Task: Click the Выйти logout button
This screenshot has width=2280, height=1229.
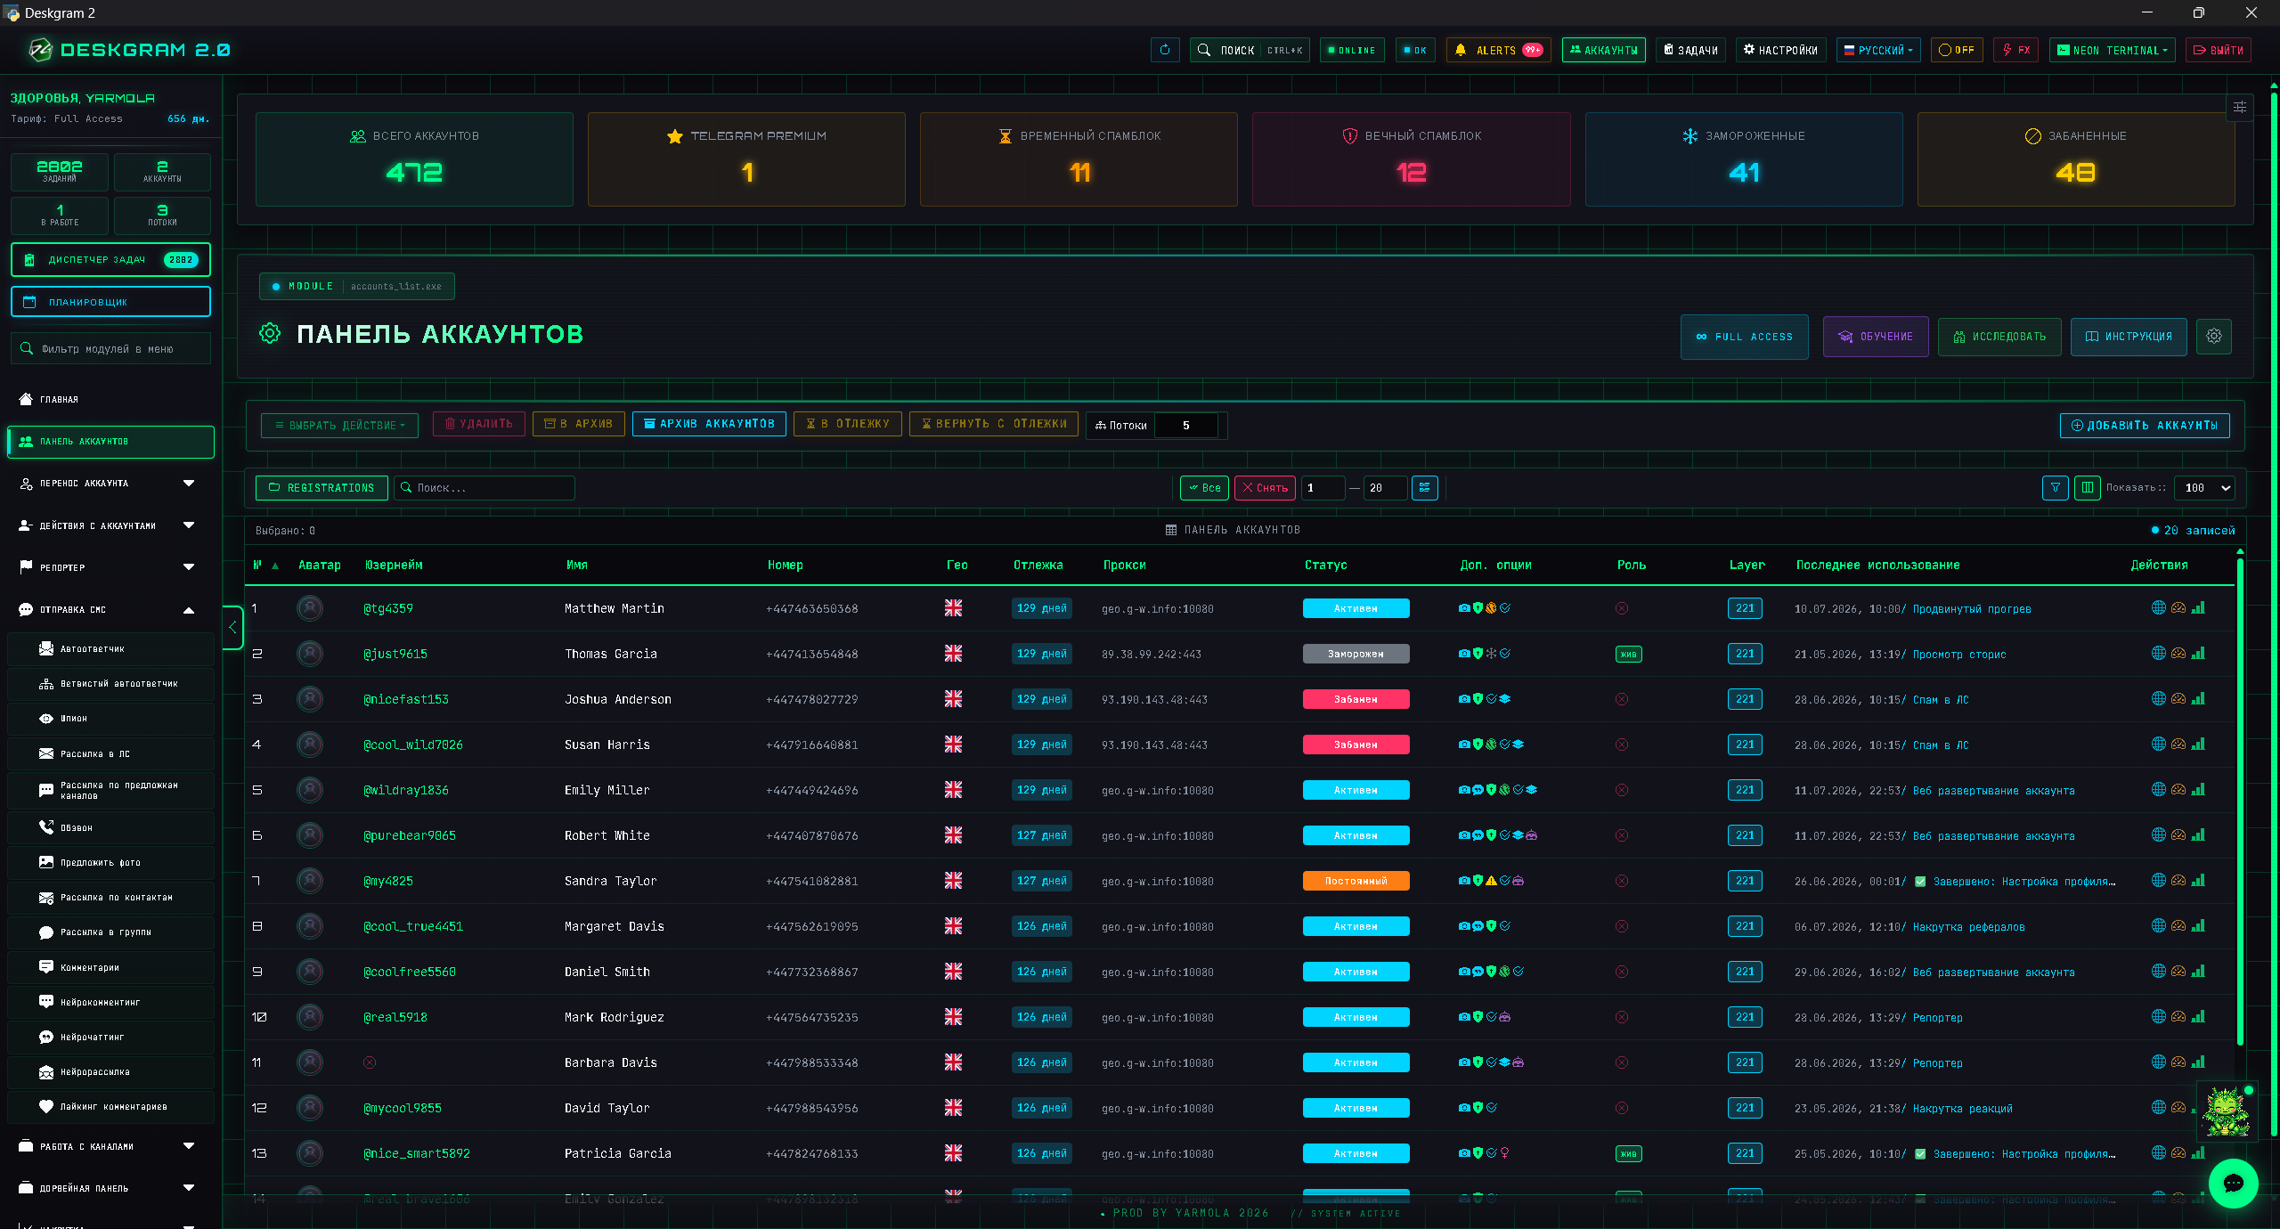Action: pyautogui.click(x=2218, y=50)
